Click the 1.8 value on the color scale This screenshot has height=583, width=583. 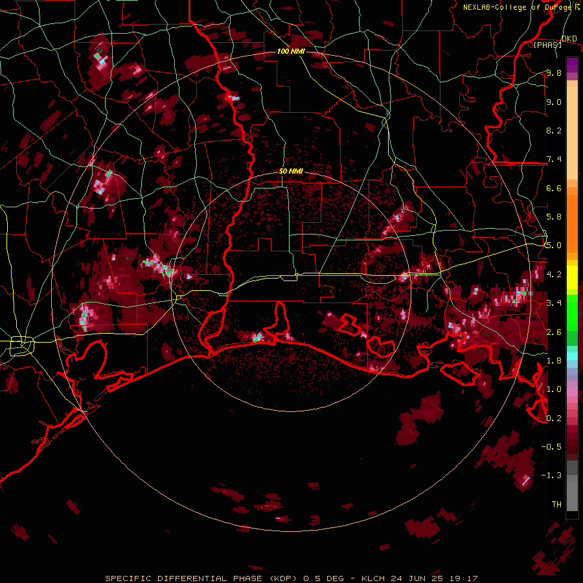[x=554, y=361]
